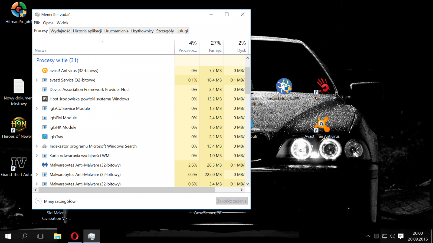Click the 225,0 MB memory value
The image size is (433, 243).
[213, 174]
